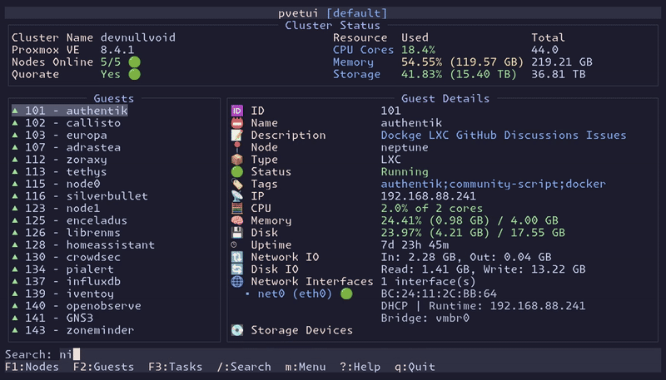Click the Network Interfaces globe icon
Viewport: 666px width, 380px height.
[237, 282]
